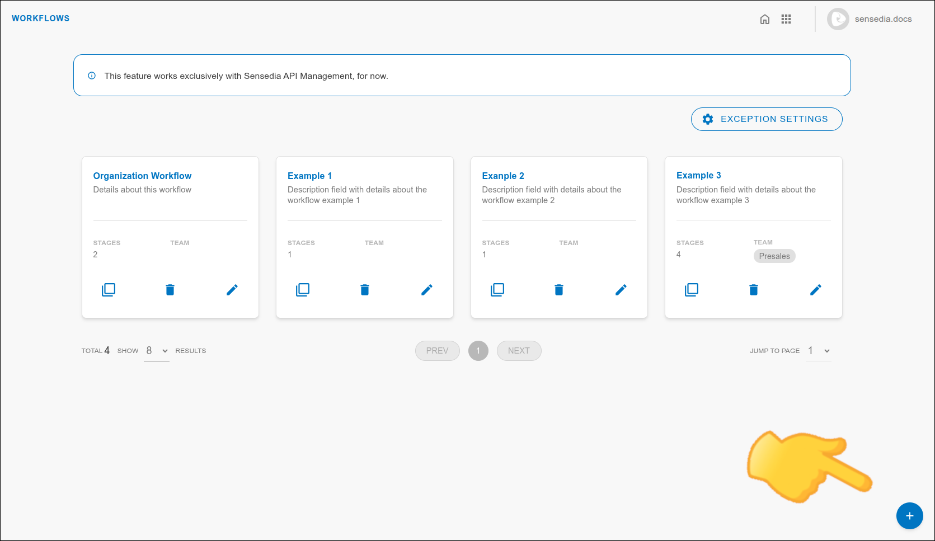Viewport: 935px width, 541px height.
Task: Open the Example 1 workflow link
Action: pos(309,175)
